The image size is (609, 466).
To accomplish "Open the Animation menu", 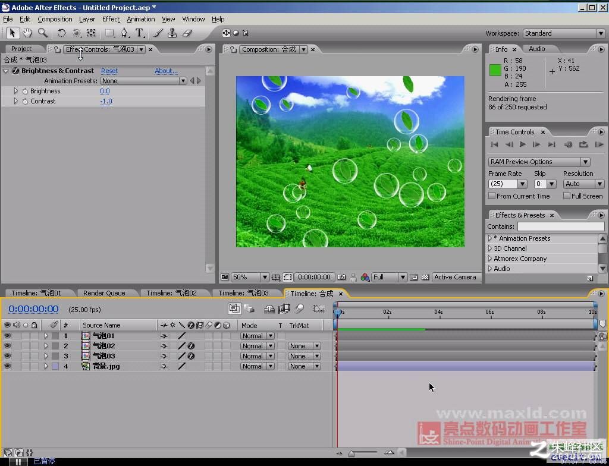I will 140,19.
